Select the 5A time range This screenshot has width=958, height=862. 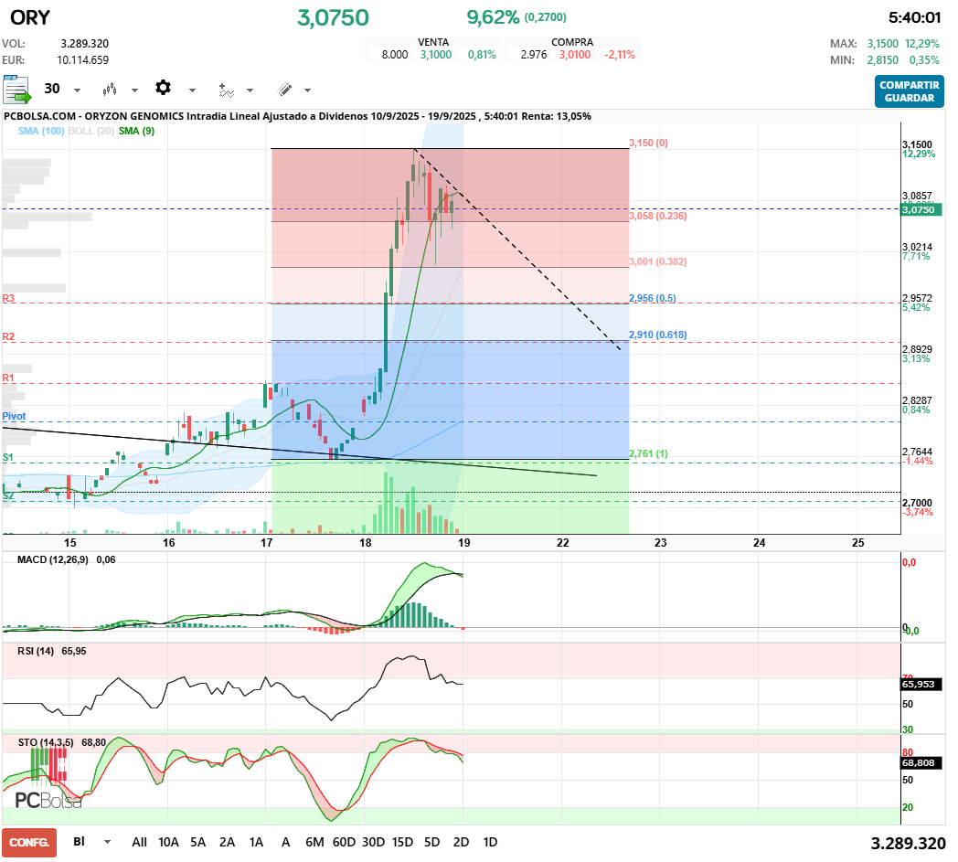click(198, 843)
